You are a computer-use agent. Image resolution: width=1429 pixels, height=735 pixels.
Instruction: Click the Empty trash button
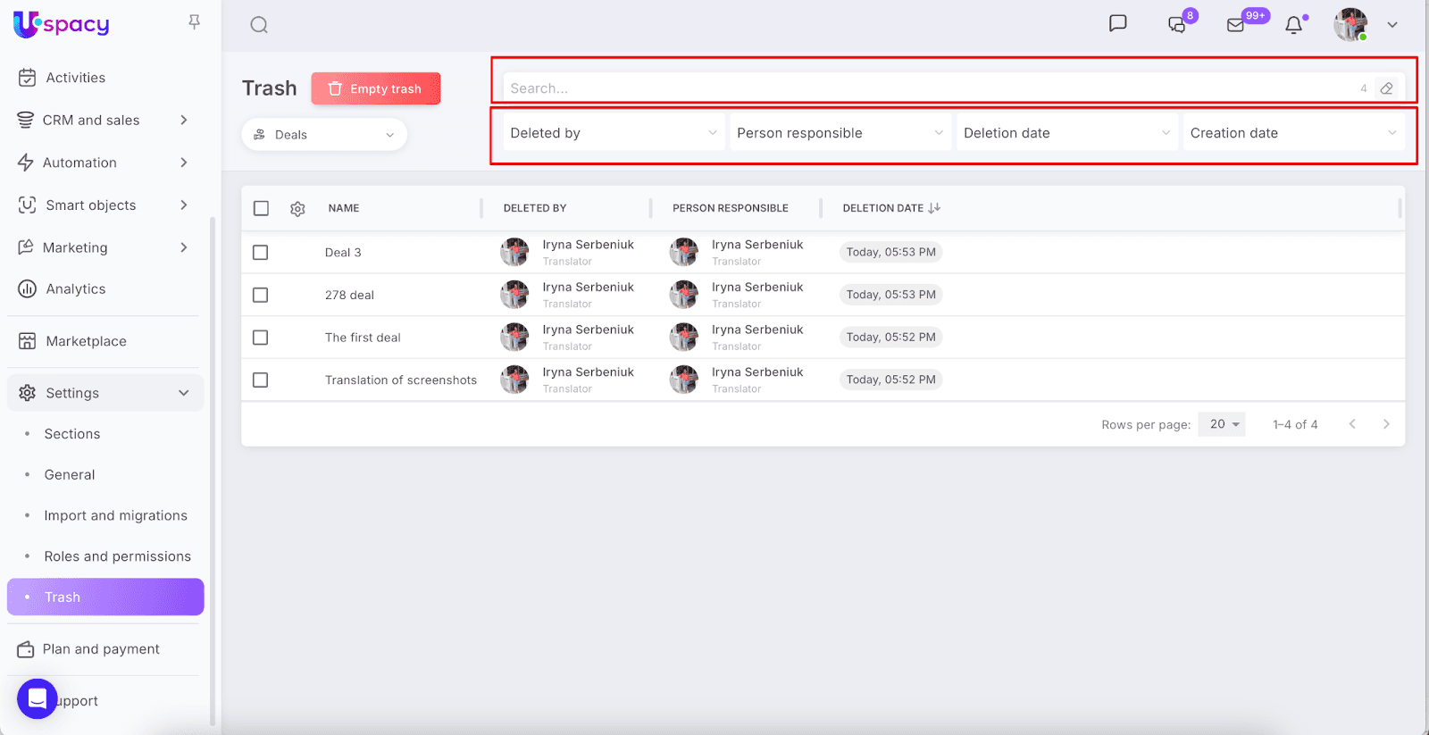(376, 88)
